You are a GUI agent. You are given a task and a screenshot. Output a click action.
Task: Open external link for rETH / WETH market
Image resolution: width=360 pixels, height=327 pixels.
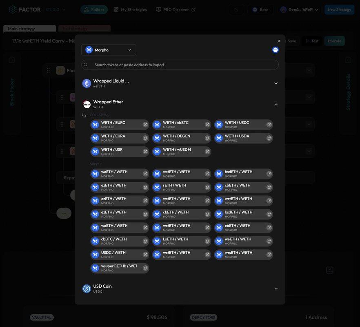click(x=207, y=188)
